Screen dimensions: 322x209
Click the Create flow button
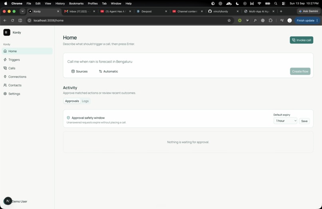(x=300, y=71)
